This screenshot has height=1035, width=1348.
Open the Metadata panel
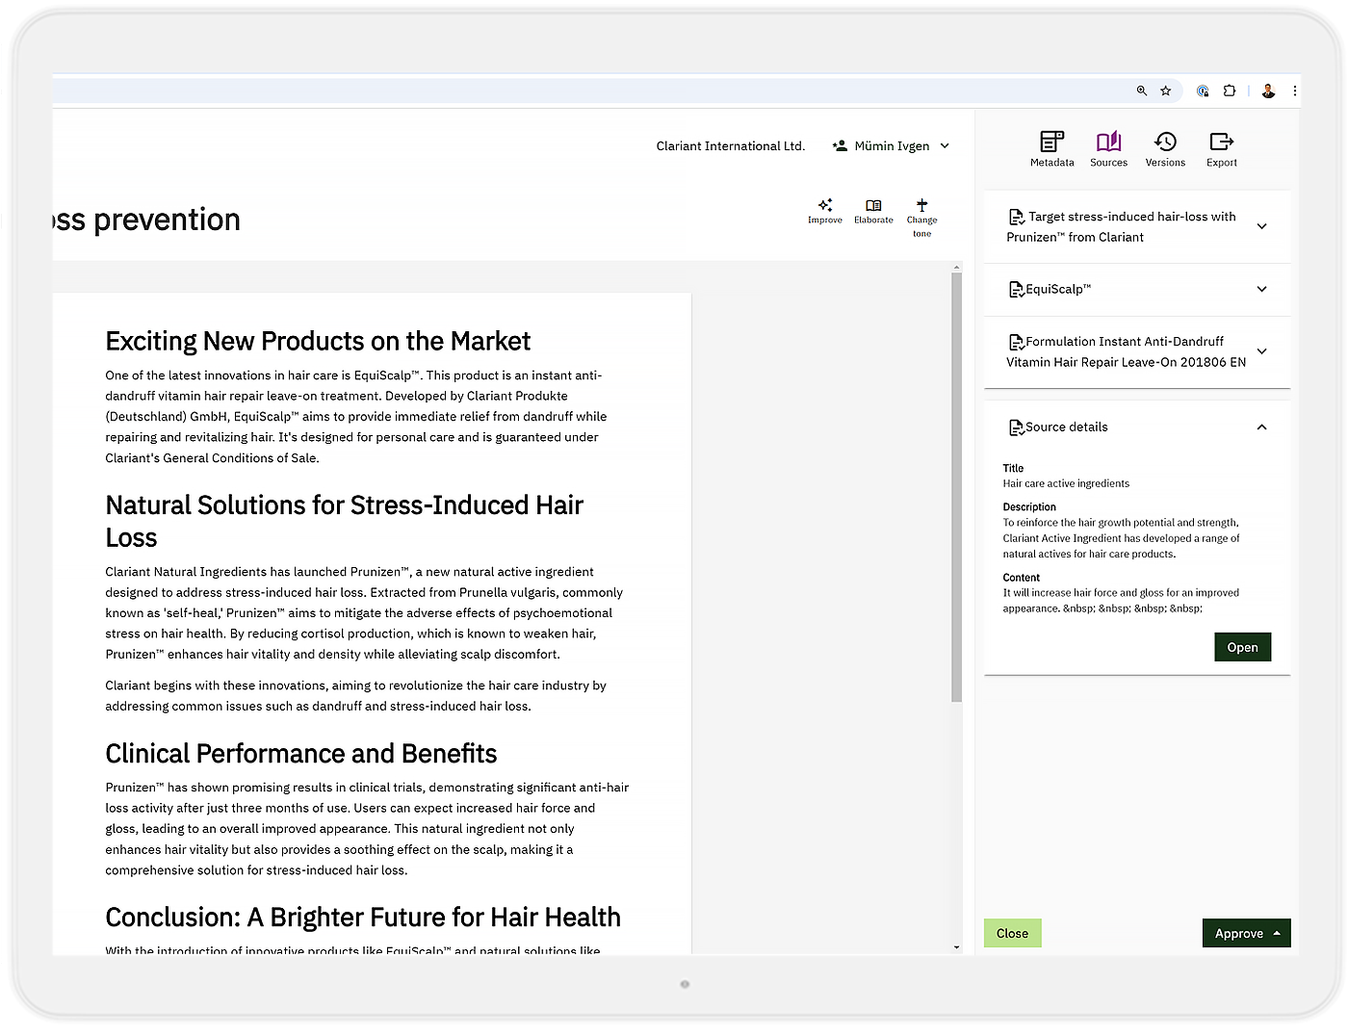1051,149
